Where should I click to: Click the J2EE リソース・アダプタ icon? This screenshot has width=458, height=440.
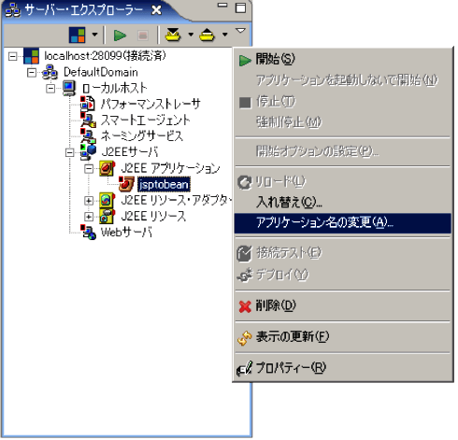pos(107,201)
